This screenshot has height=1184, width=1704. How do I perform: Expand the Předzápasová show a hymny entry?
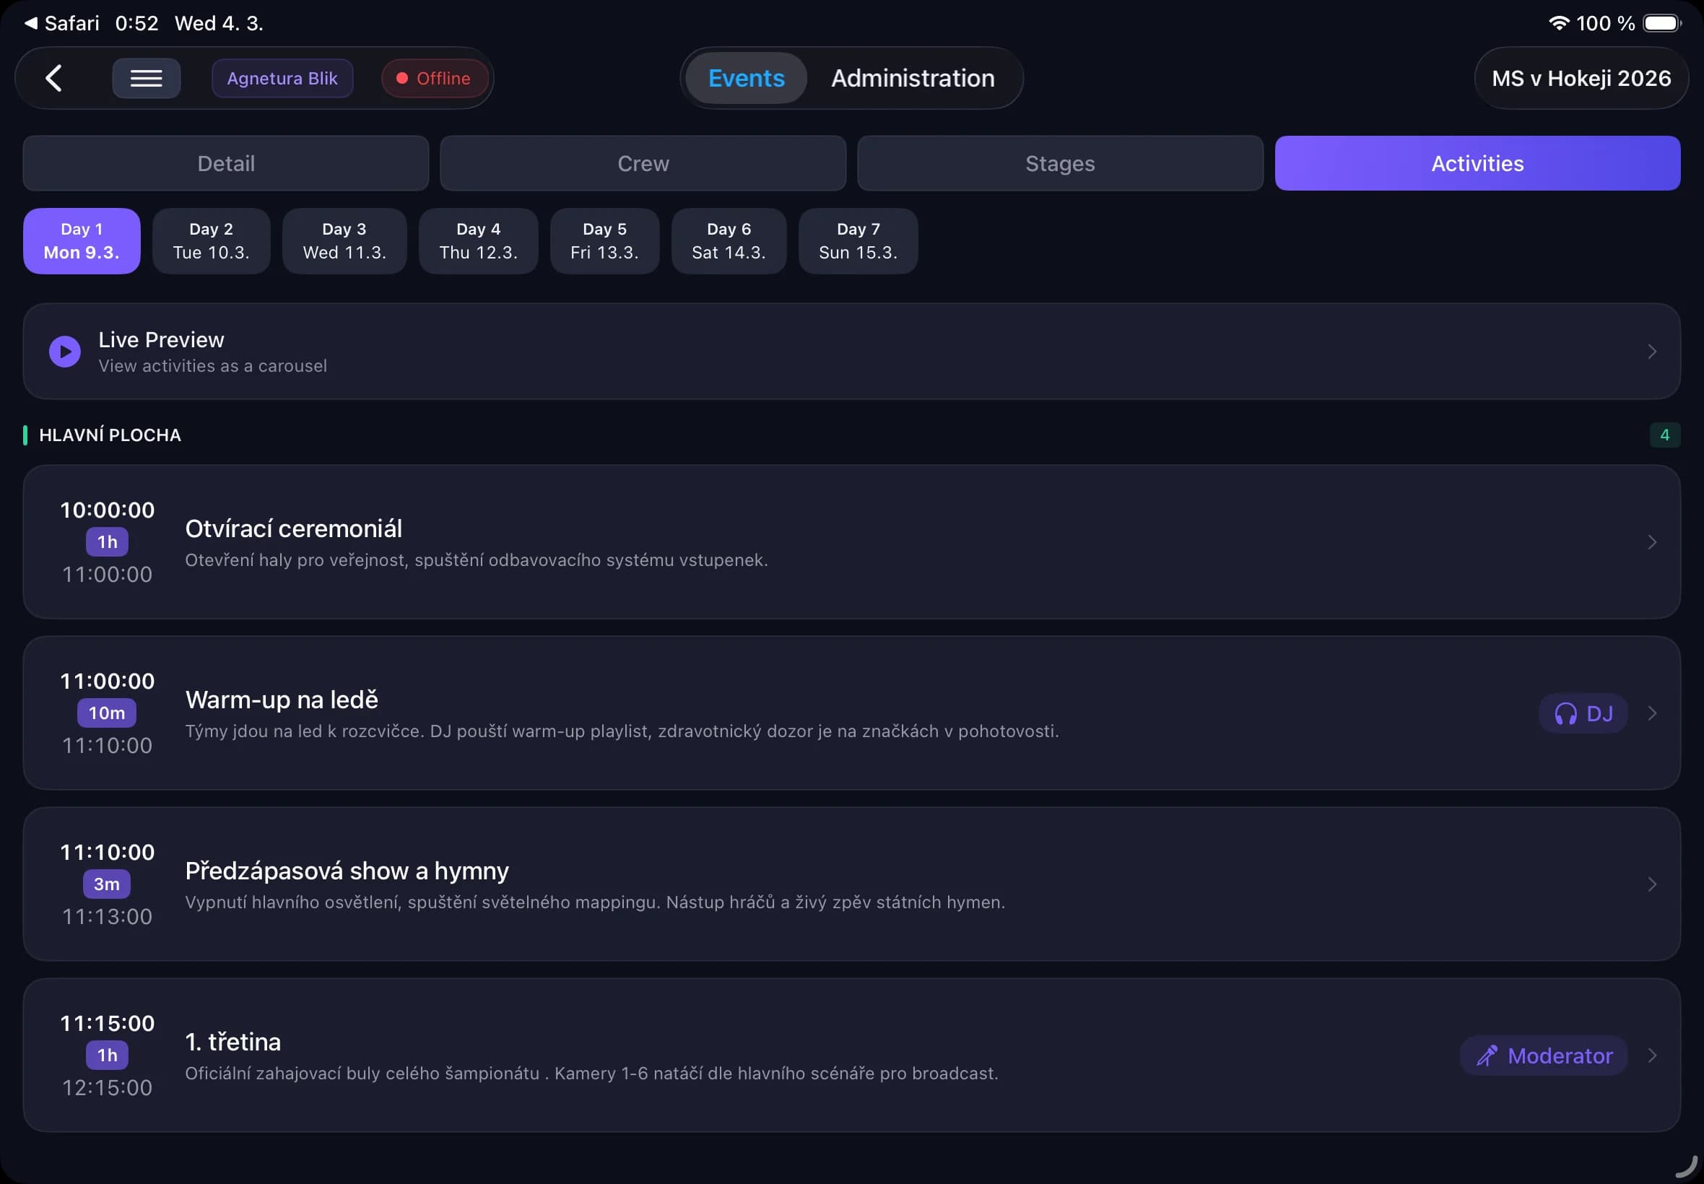point(1653,884)
